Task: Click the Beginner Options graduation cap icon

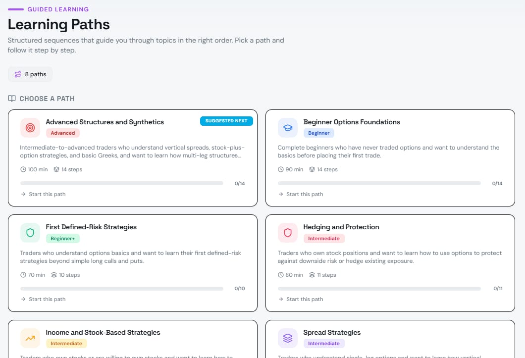Action: 288,128
